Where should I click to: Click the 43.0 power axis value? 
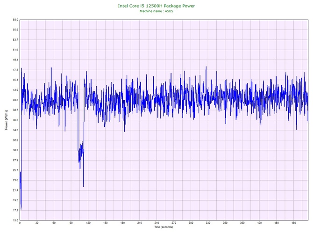(15, 90)
